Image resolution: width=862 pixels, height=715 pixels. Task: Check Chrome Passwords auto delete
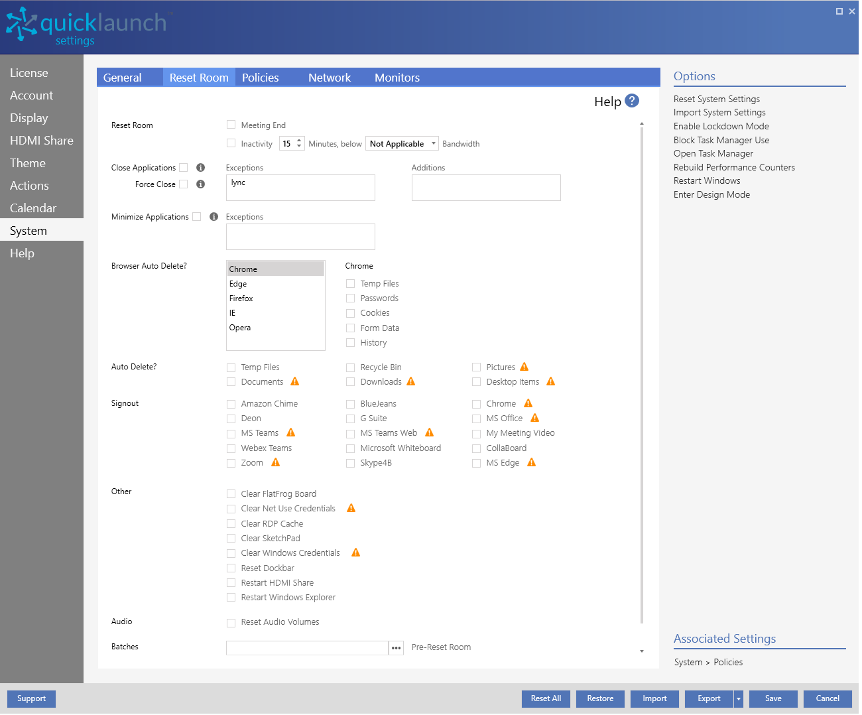[x=350, y=298]
